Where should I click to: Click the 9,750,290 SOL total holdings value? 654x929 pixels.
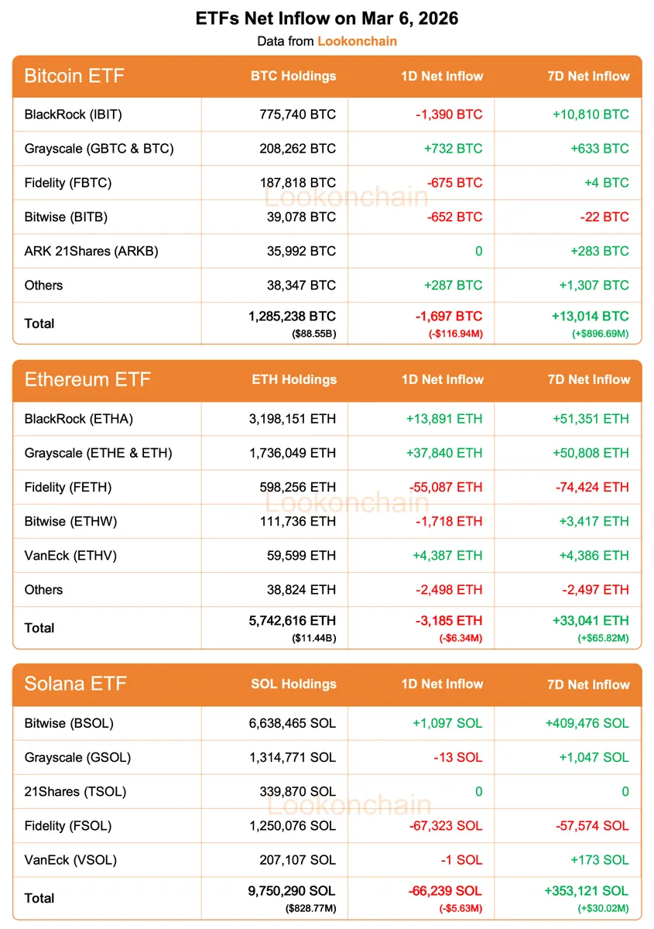pyautogui.click(x=293, y=891)
